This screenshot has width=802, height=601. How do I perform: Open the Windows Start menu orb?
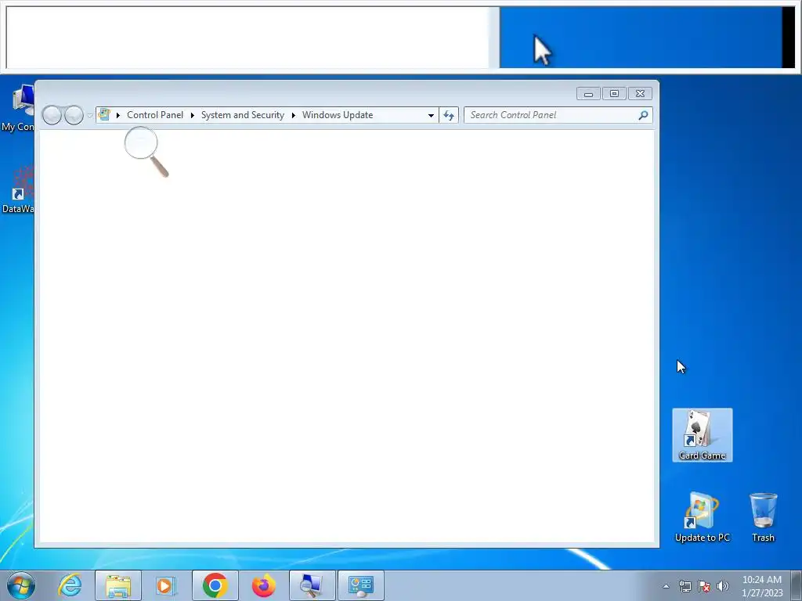pyautogui.click(x=21, y=585)
